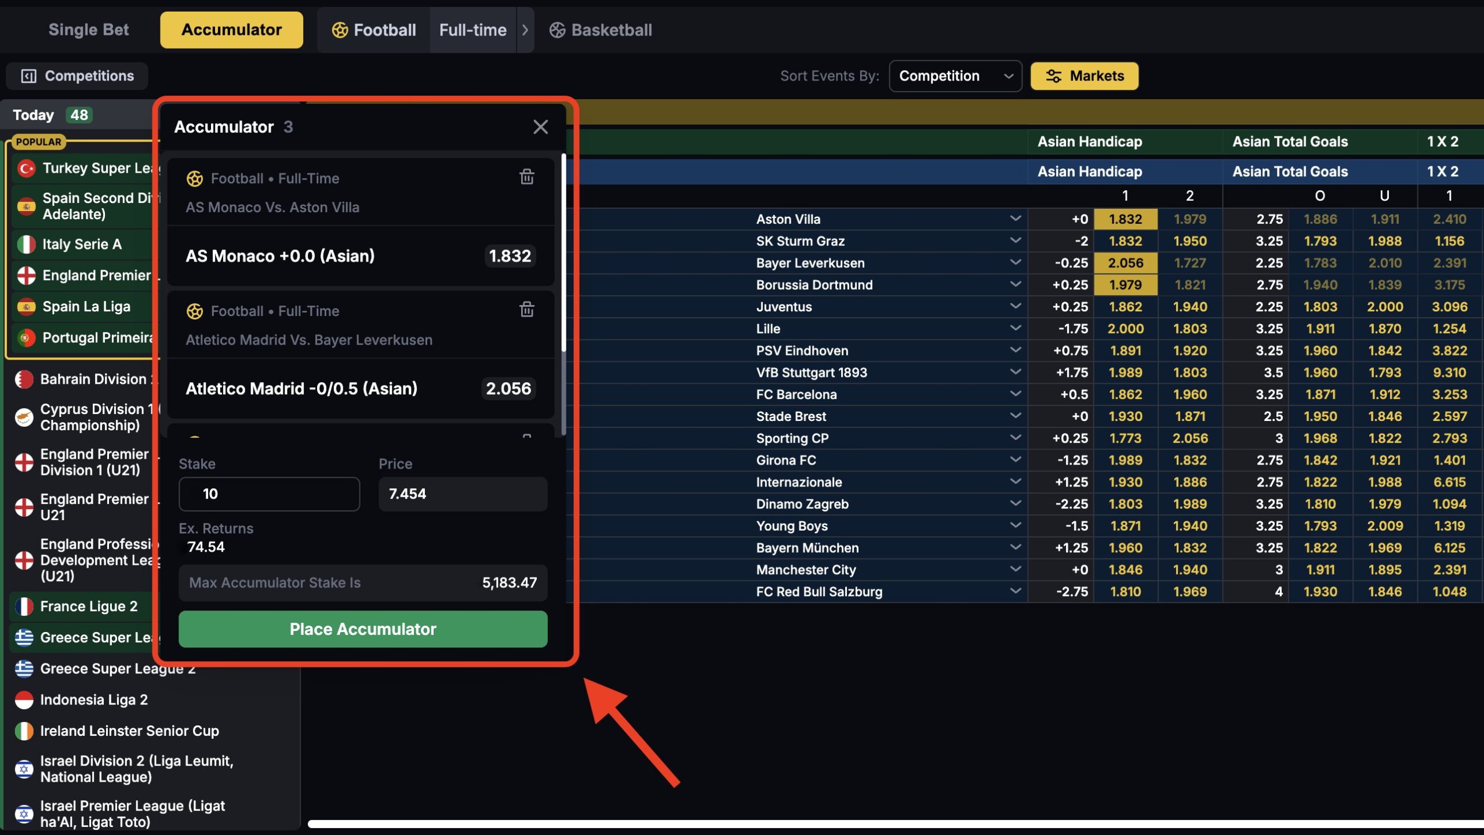This screenshot has width=1484, height=835.
Task: Select Manchester City over odds 1.911
Action: [1320, 570]
